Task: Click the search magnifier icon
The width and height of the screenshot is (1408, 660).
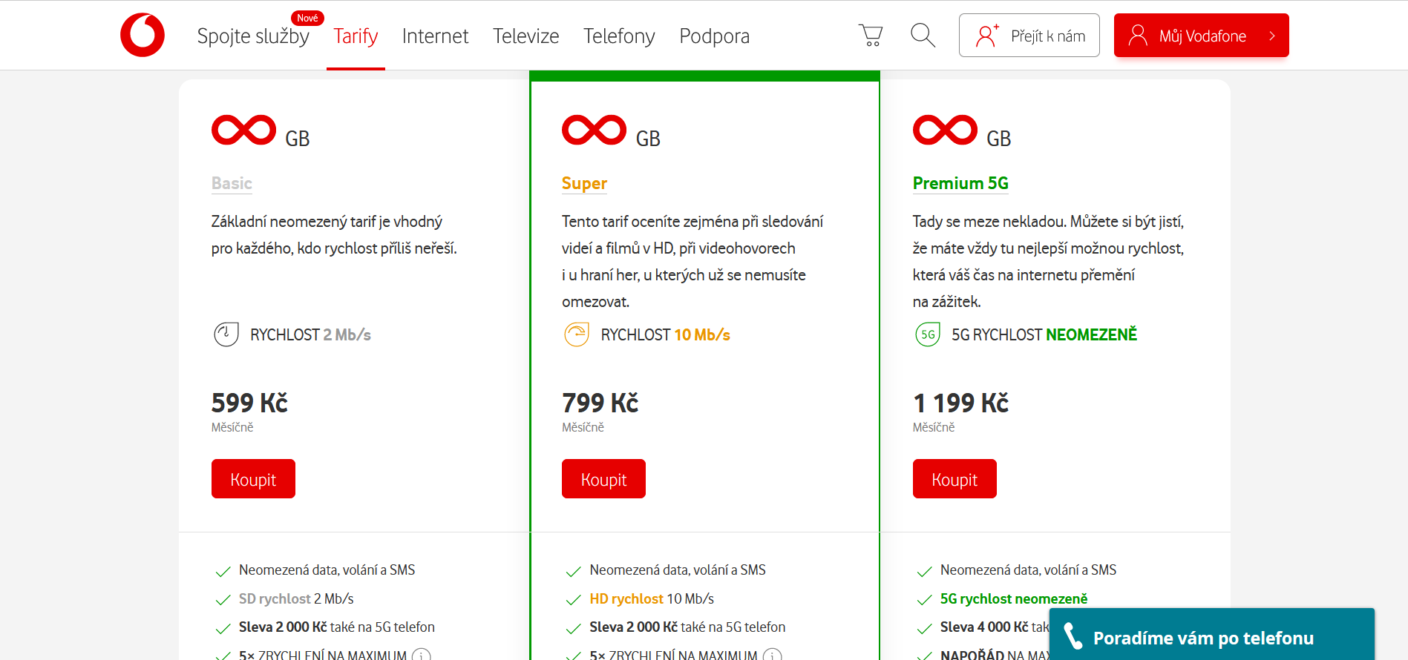Action: 923,35
